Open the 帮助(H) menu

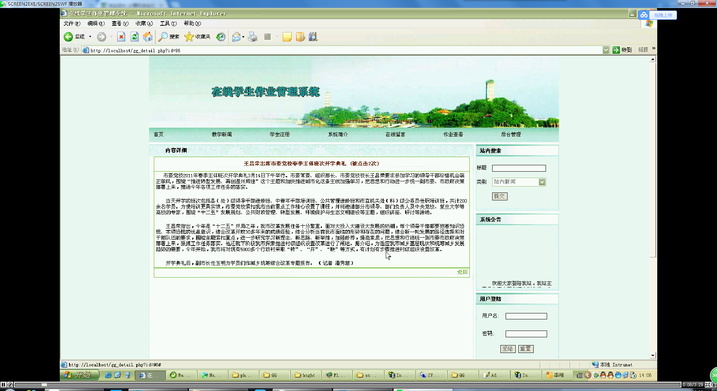pyautogui.click(x=192, y=24)
